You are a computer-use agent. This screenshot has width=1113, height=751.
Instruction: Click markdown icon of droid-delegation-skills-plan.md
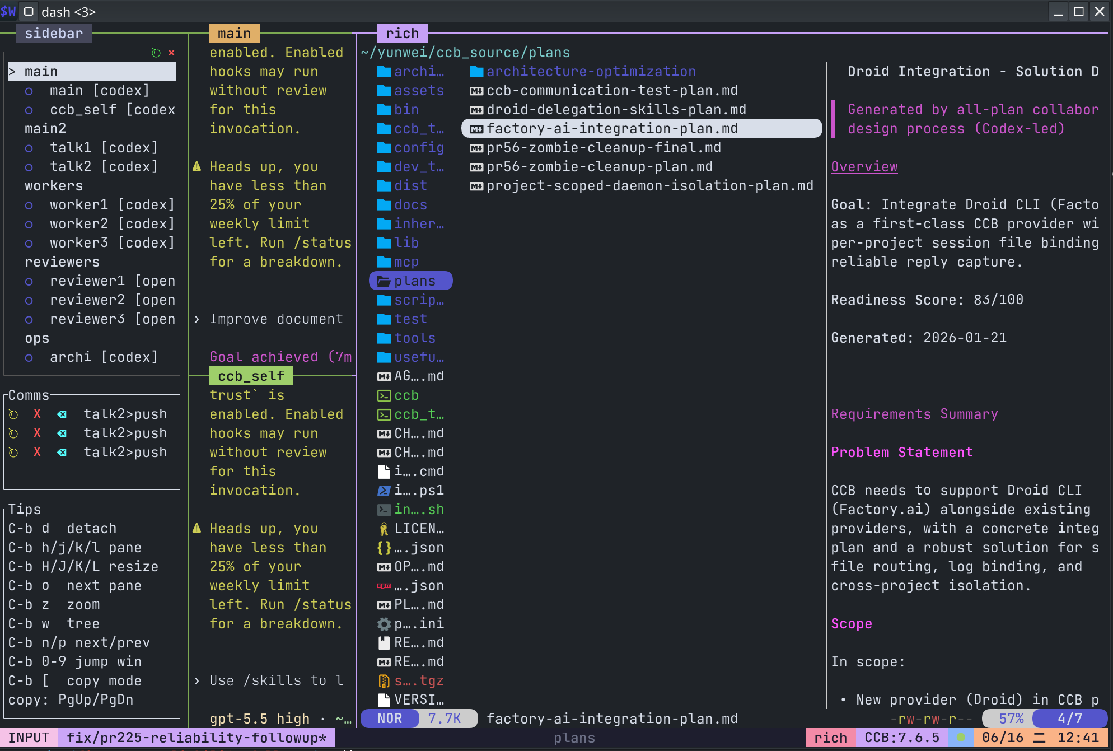click(476, 110)
